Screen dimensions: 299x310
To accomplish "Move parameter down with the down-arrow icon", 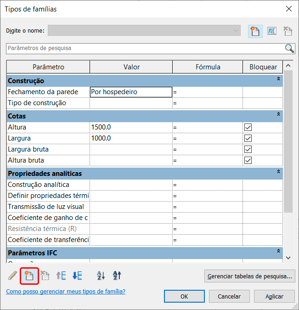I will coord(77,276).
